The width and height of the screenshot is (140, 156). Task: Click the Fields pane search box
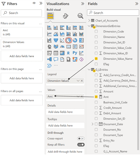pyautogui.click(x=113, y=13)
